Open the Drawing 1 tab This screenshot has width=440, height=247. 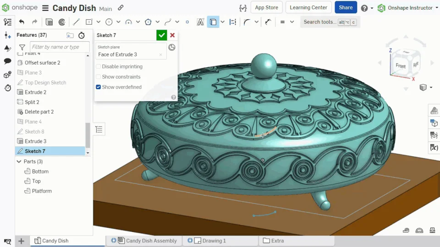pyautogui.click(x=214, y=241)
